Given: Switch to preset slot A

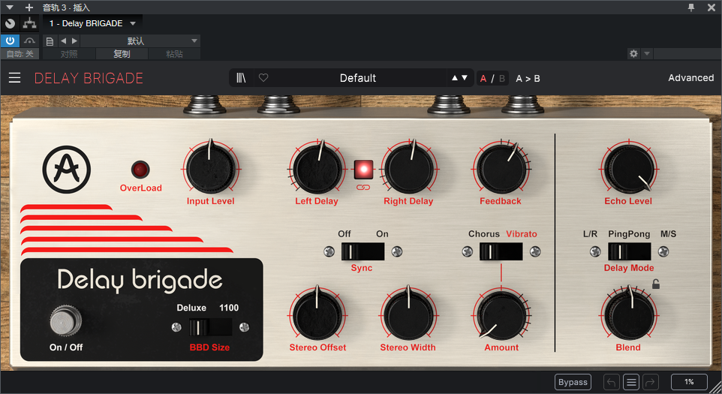Looking at the screenshot, I should click(483, 78).
